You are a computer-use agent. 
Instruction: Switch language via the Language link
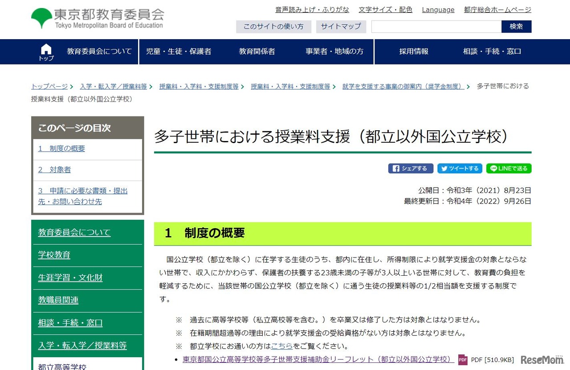click(438, 10)
